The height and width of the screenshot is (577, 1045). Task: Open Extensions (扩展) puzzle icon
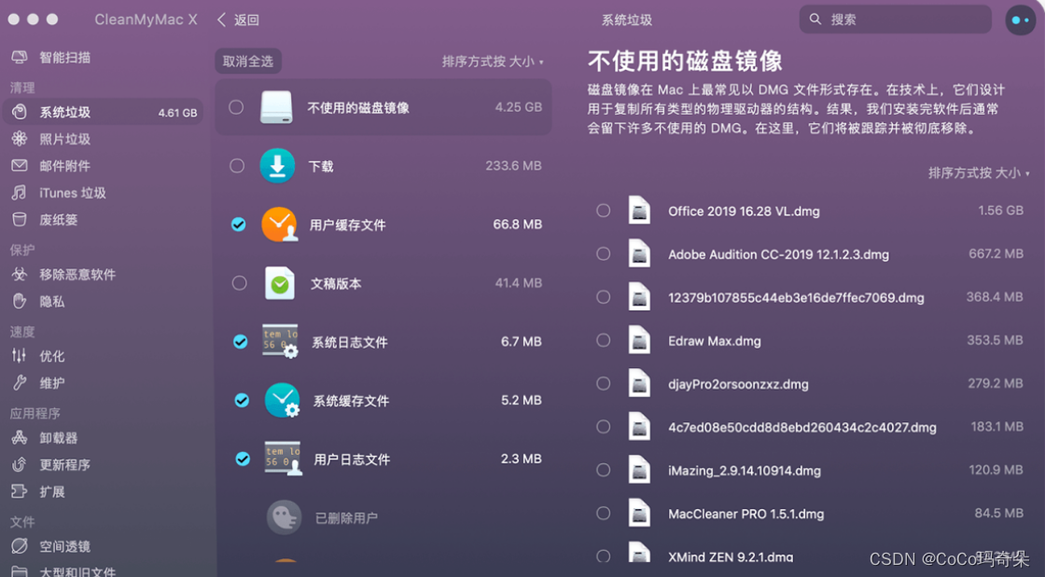(20, 491)
